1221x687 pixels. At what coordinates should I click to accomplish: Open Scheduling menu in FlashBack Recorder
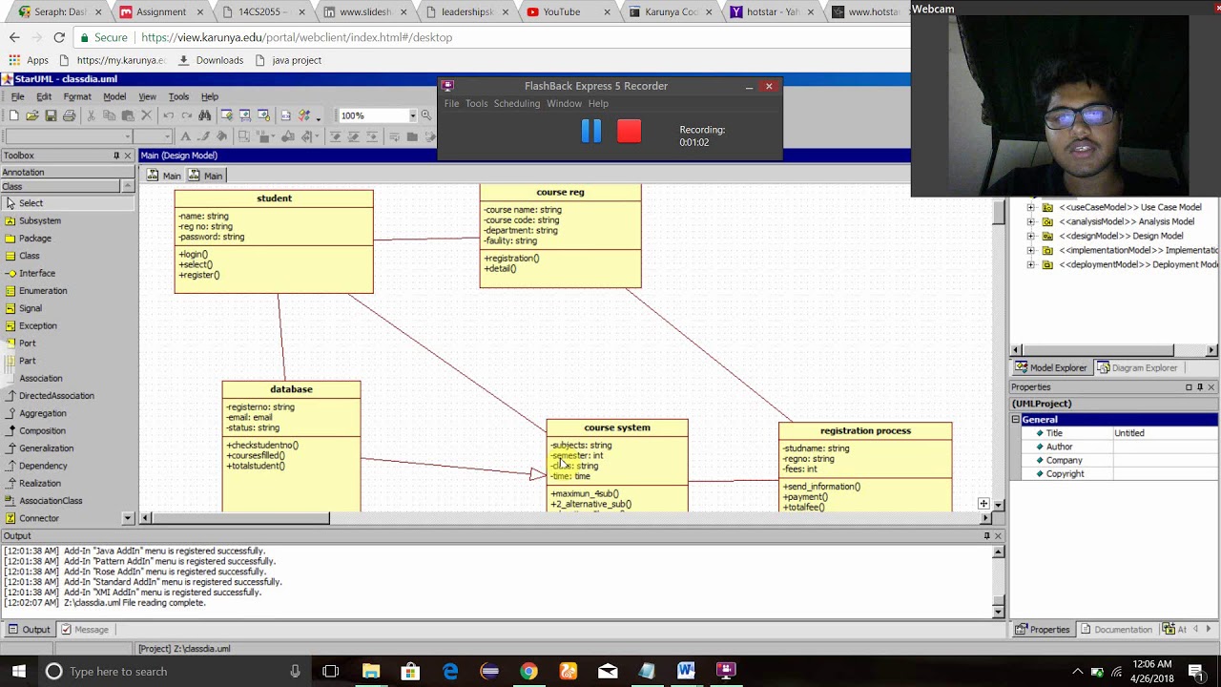point(516,103)
